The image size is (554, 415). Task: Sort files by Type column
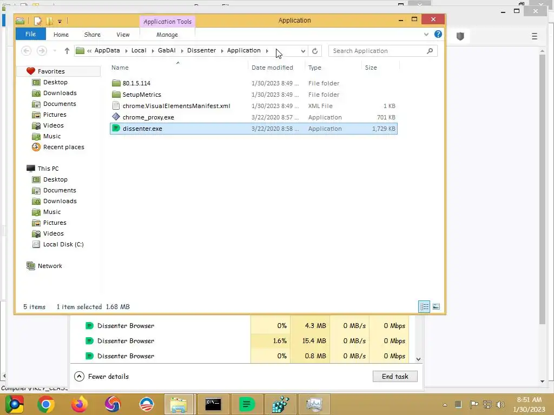tap(315, 68)
